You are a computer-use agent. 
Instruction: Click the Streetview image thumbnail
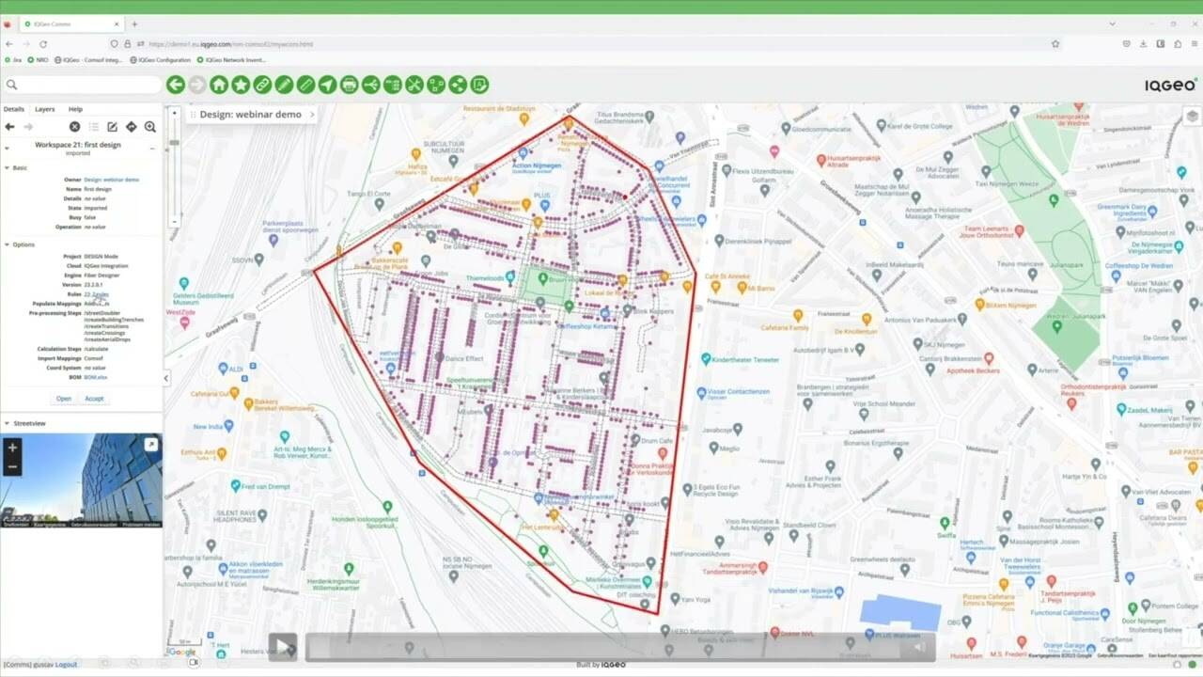click(82, 480)
